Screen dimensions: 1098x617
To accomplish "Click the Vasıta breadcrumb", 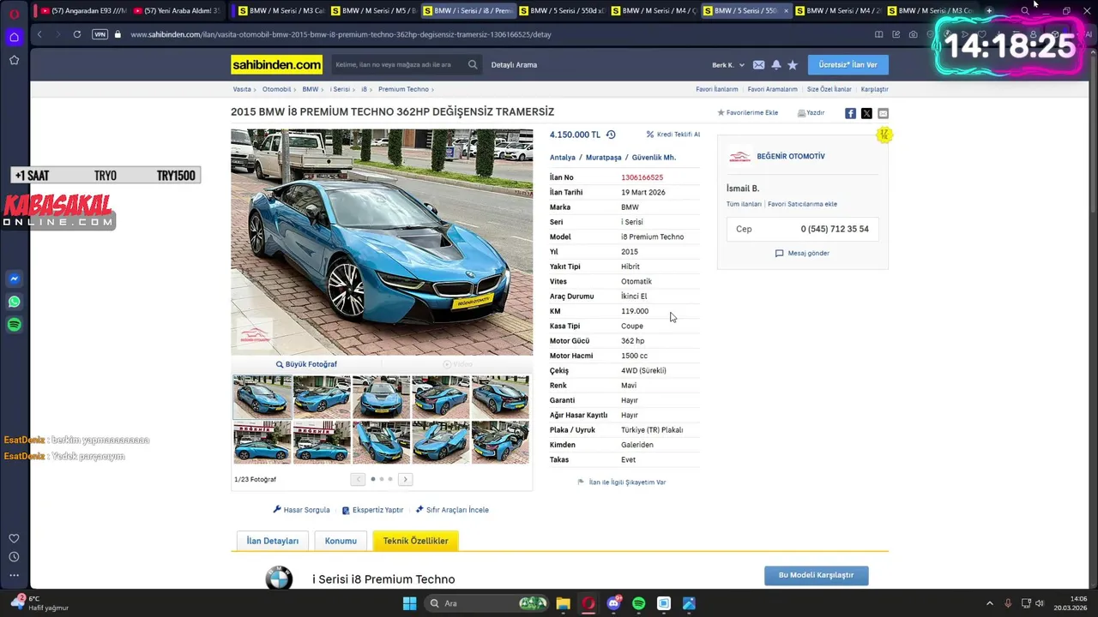I will [242, 89].
